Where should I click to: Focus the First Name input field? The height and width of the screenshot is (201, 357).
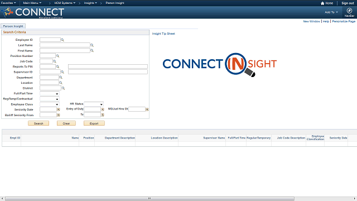click(65, 51)
